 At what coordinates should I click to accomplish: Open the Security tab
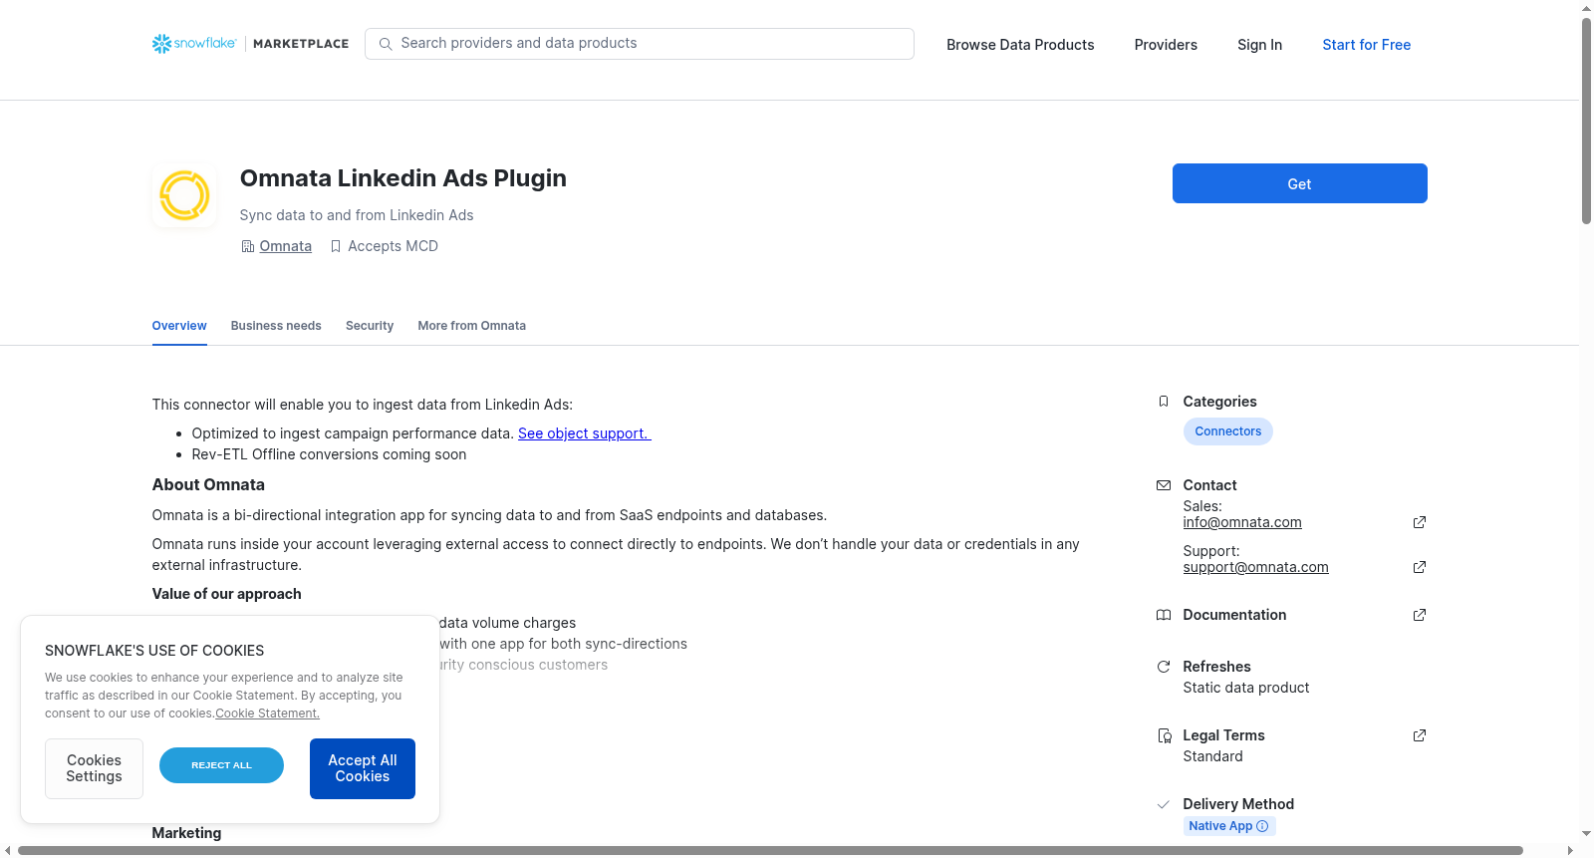(370, 326)
